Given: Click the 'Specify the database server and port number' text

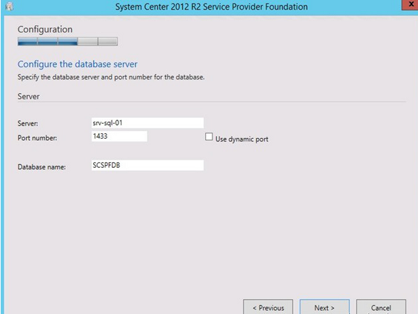Looking at the screenshot, I should click(111, 77).
